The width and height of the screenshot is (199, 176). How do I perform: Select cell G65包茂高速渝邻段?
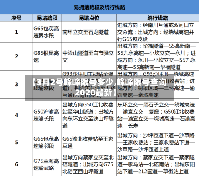47,142
